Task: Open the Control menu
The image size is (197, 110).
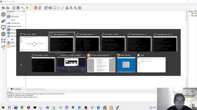Action: pyautogui.click(x=16, y=4)
